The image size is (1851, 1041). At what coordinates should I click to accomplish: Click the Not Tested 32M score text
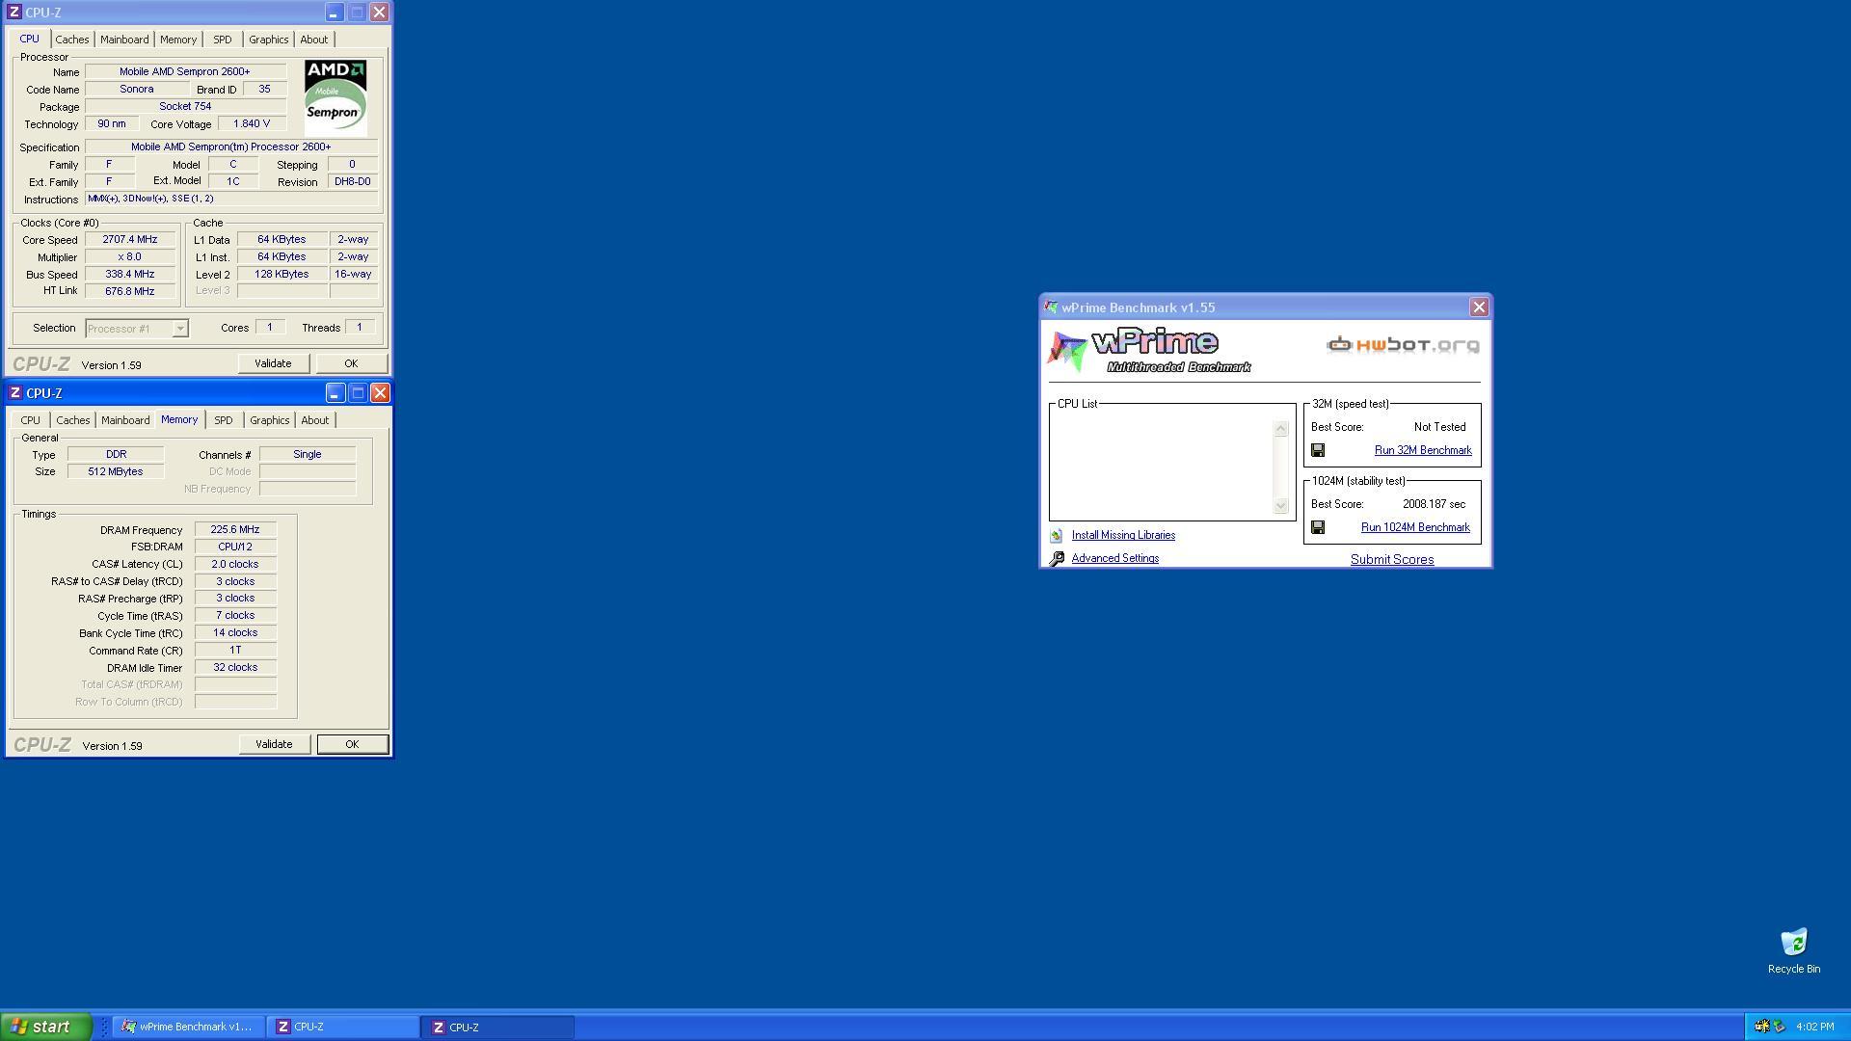(x=1439, y=427)
